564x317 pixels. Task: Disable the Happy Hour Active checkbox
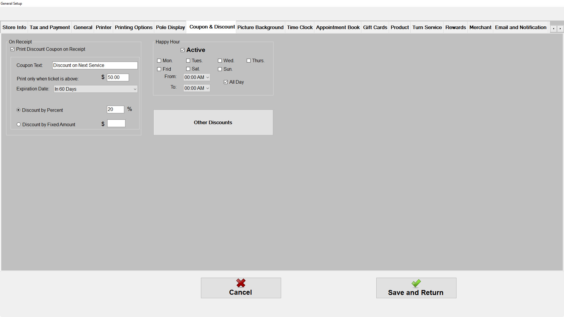[183, 50]
